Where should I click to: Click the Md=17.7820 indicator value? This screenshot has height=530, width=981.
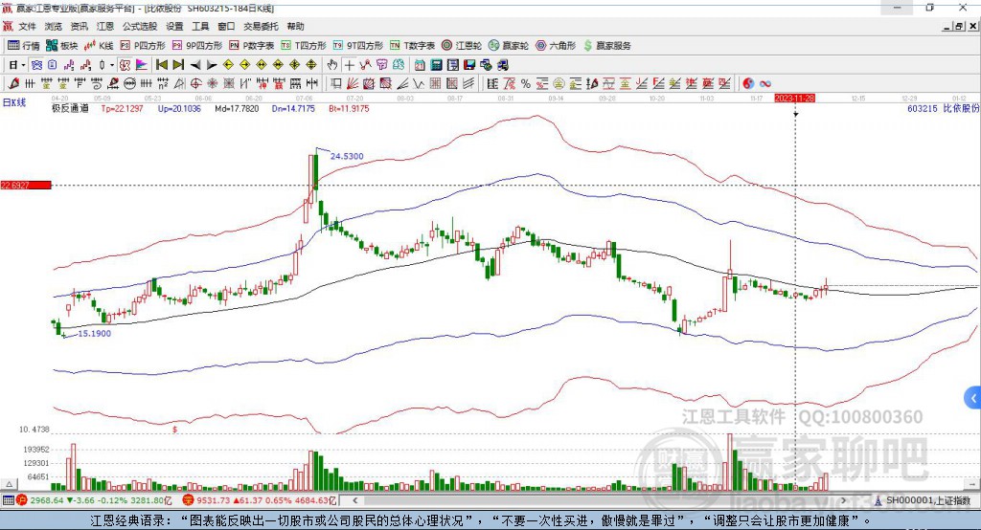[237, 108]
